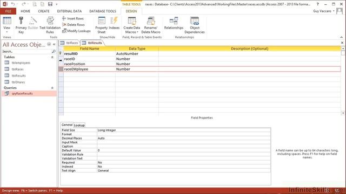This screenshot has height=194, width=346.
Task: Click the Validation Rule property field
Action: 184,155
